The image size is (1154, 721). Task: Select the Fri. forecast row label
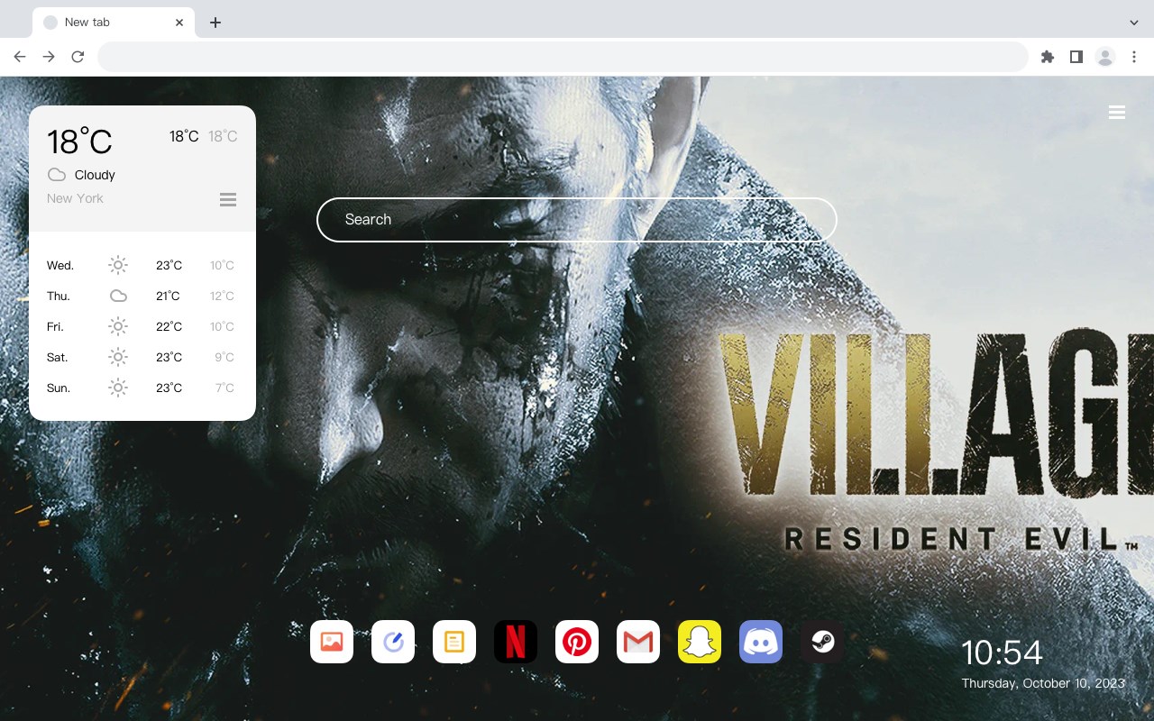tap(55, 326)
